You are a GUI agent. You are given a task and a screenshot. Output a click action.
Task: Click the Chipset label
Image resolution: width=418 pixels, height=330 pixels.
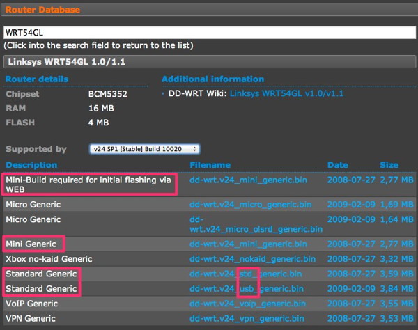coord(22,94)
